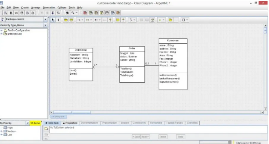Open the Create menu
This screenshot has width=269, height=144.
coord(25,7)
